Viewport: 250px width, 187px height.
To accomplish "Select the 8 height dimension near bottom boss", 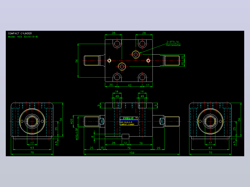I will pyautogui.click(x=92, y=137).
